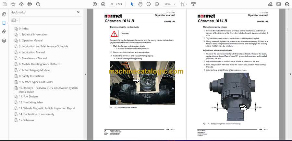Open the bookmarks options menu dropdown
Image resolution: width=292 pixels, height=141 pixels.
point(15,20)
